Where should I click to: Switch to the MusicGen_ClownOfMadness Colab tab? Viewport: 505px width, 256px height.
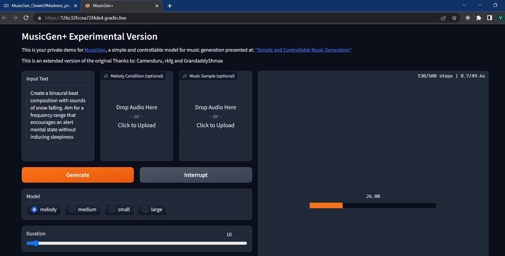[x=40, y=6]
